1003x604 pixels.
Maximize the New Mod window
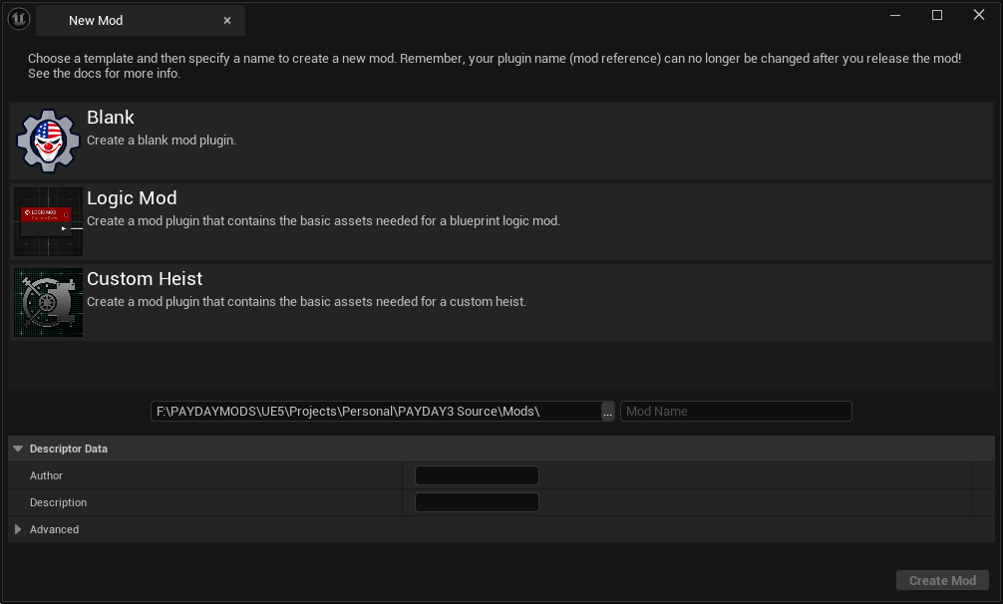[x=937, y=15]
